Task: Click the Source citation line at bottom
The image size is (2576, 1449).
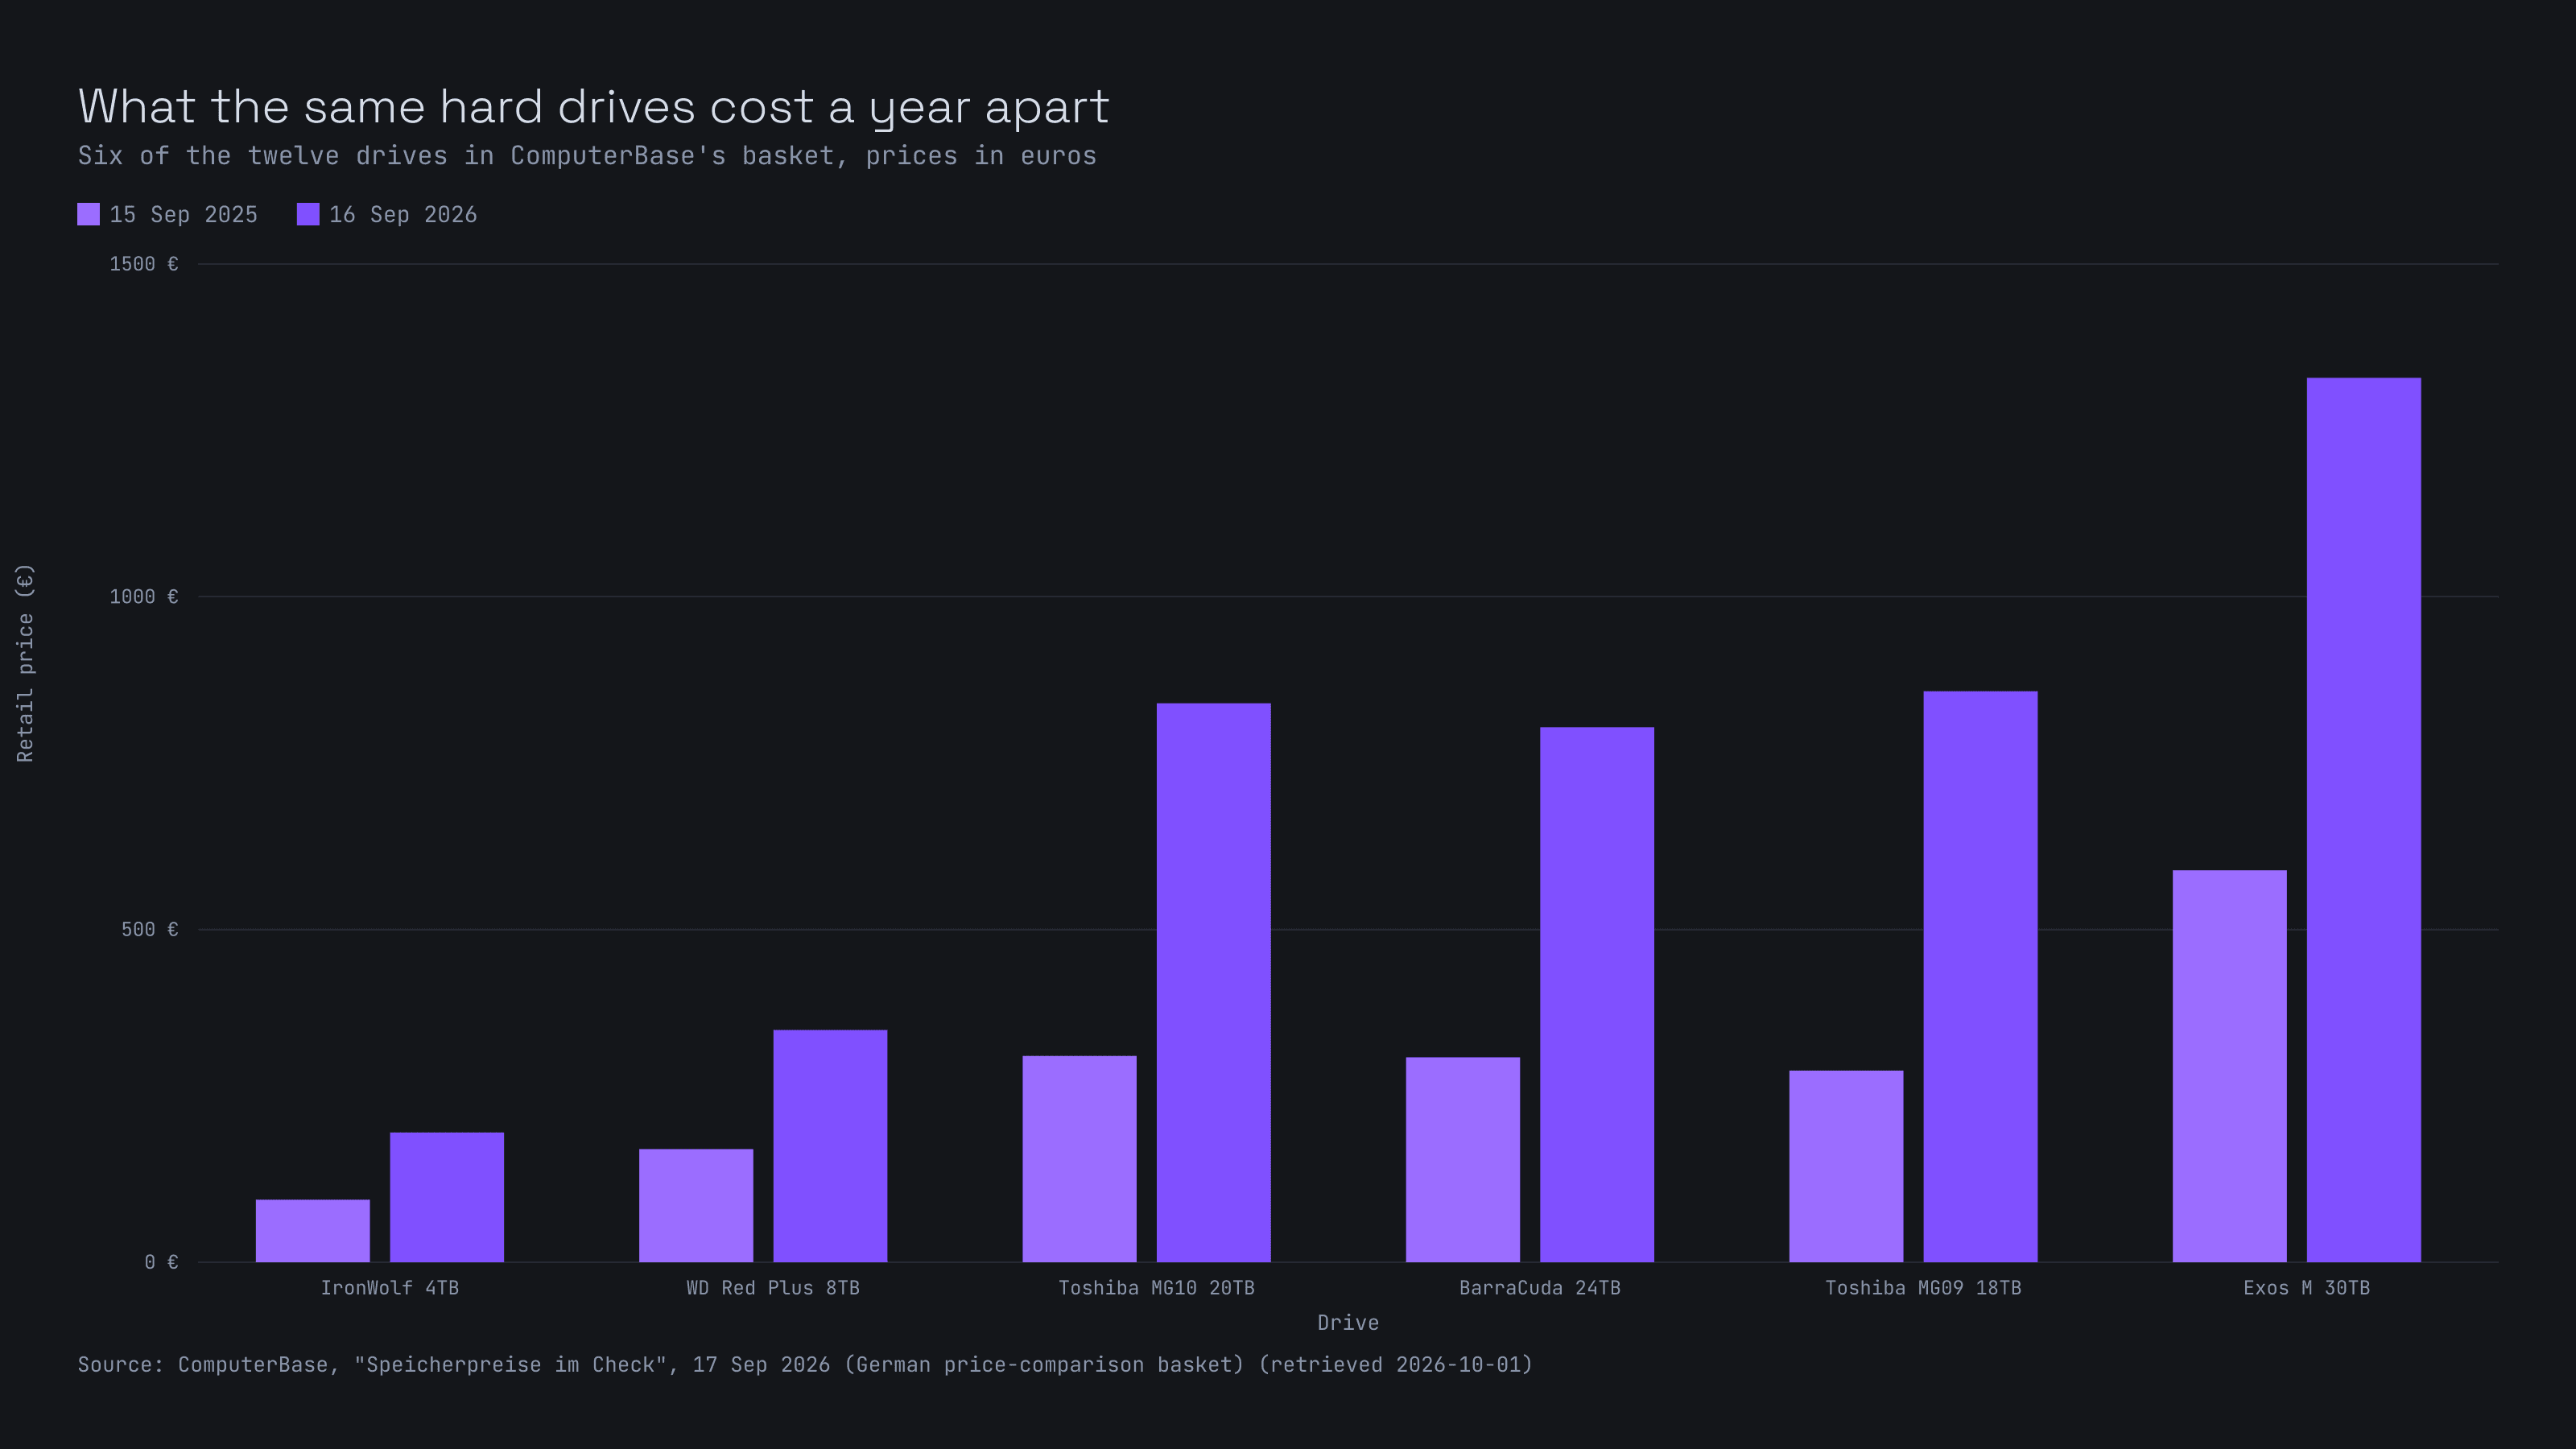Action: pos(805,1365)
